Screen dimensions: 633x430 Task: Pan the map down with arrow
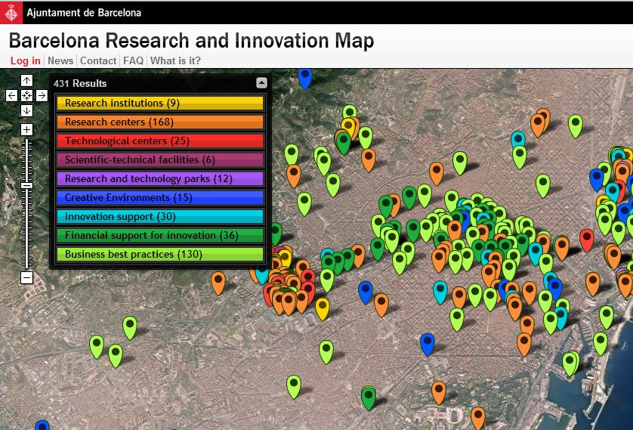pos(26,110)
